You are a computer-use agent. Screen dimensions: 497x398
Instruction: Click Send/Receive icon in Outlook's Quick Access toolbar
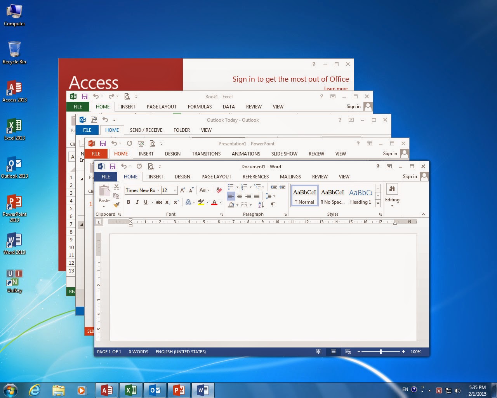pos(94,120)
